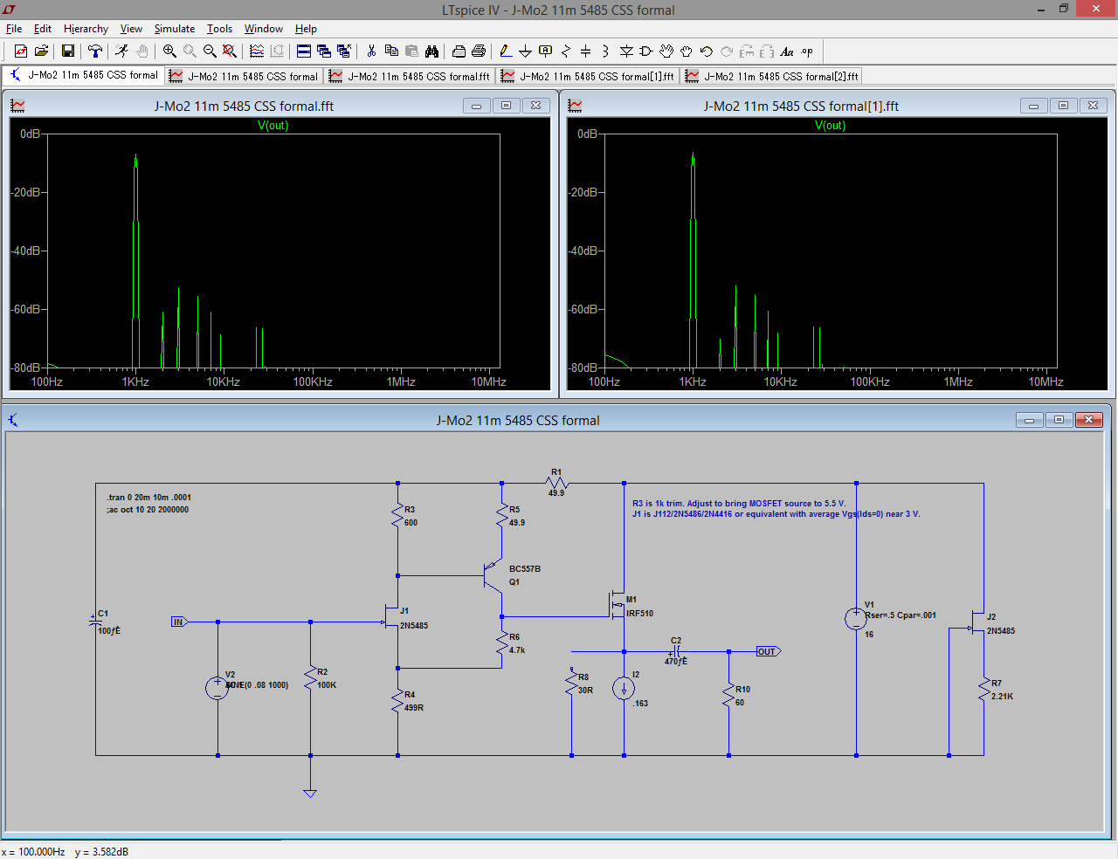
Task: Click the Copy icon in the toolbar
Action: pyautogui.click(x=391, y=52)
